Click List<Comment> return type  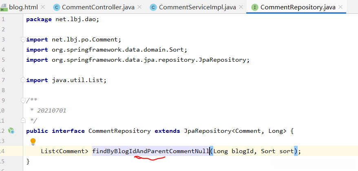pos(64,151)
